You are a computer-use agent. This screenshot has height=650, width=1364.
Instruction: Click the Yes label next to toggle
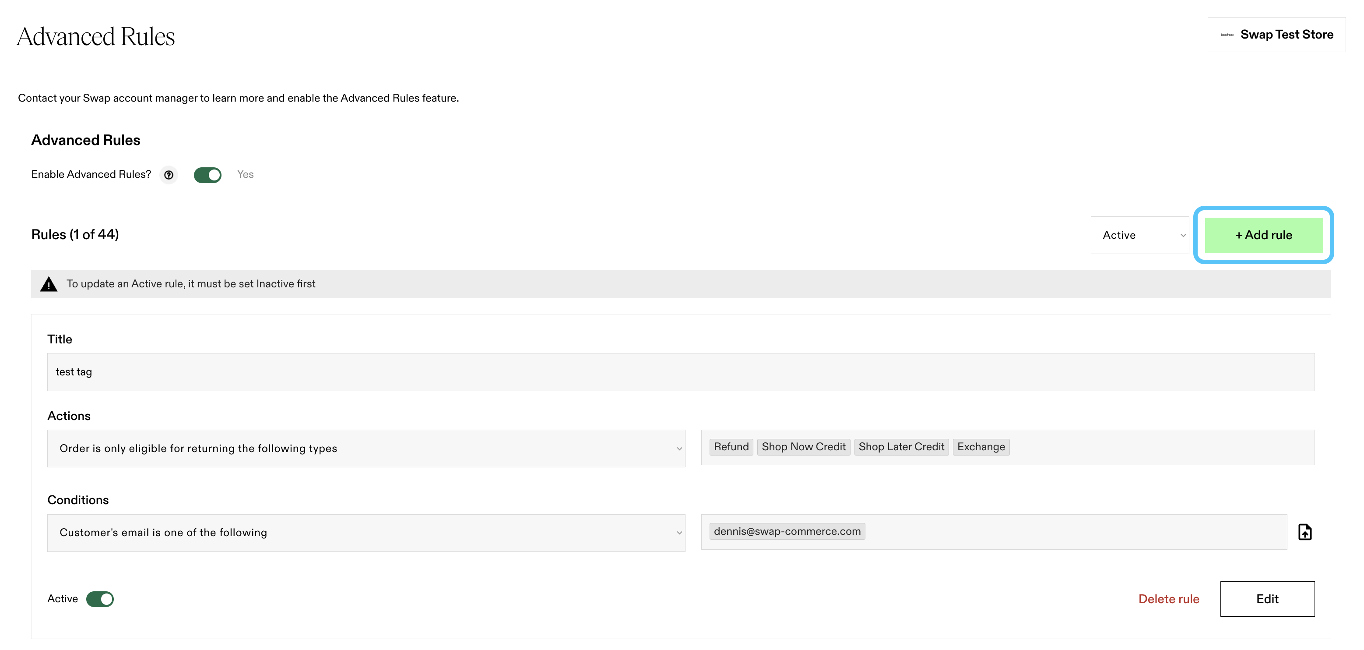(x=245, y=174)
